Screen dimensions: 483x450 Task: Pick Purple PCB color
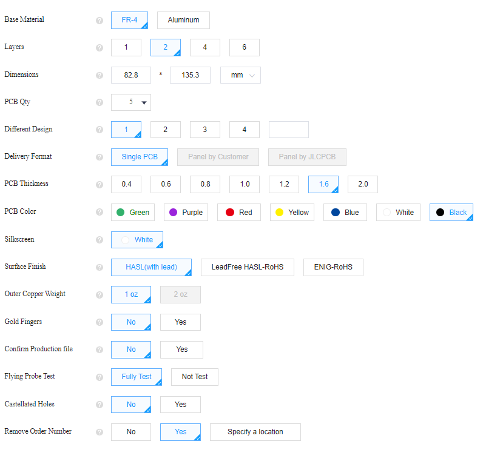pyautogui.click(x=186, y=213)
